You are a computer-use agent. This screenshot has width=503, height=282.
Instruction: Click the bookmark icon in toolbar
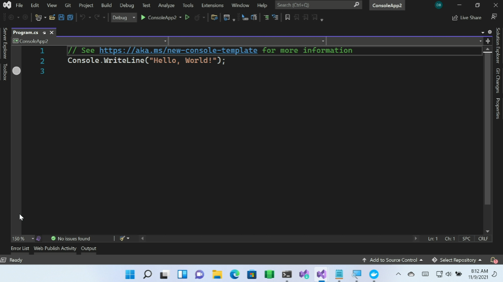tap(288, 17)
